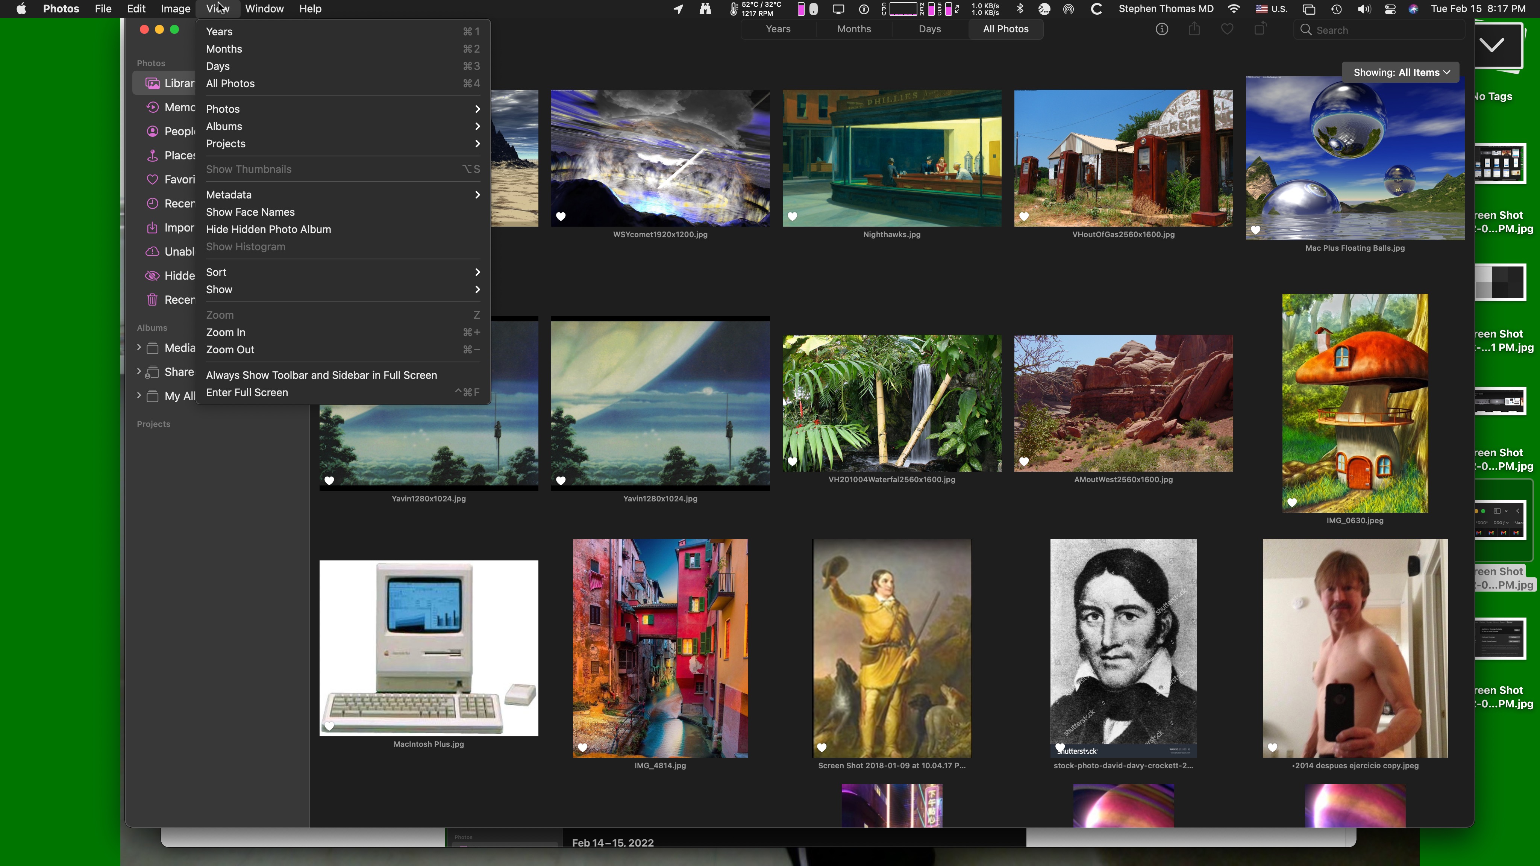Open the Recently Deleted trash icon
1540x866 pixels.
pos(153,300)
